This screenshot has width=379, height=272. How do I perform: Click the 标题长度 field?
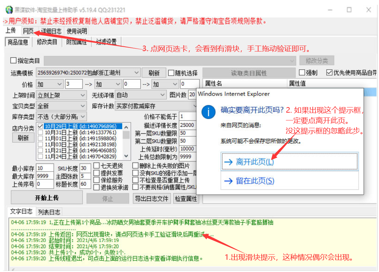coord(85,184)
